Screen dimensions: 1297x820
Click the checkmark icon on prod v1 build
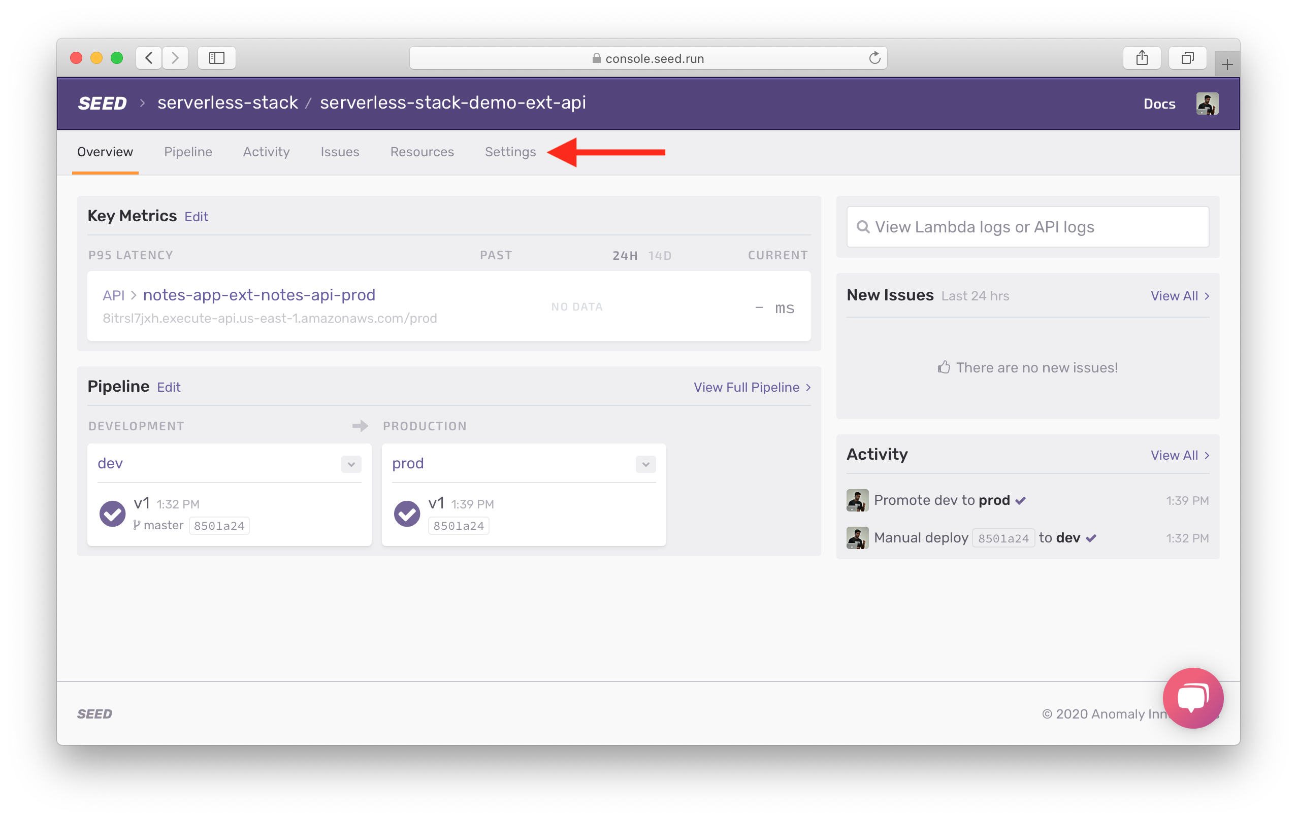click(x=408, y=513)
